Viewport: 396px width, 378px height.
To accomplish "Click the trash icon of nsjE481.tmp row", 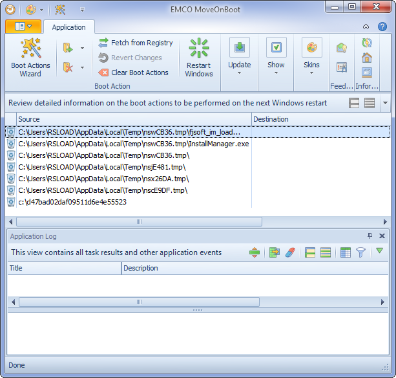I will click(11, 167).
